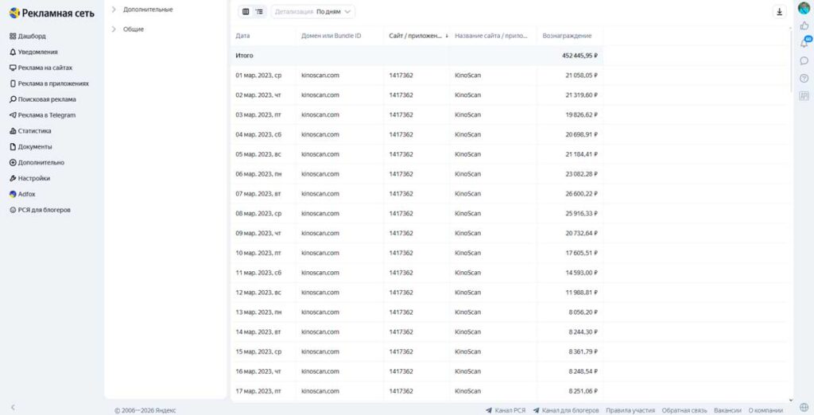Open Уведомления in the sidebar
814x415 pixels.
point(33,52)
